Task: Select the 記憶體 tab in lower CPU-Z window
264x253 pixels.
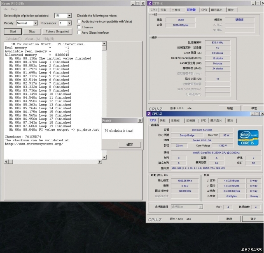Action: pos(191,120)
